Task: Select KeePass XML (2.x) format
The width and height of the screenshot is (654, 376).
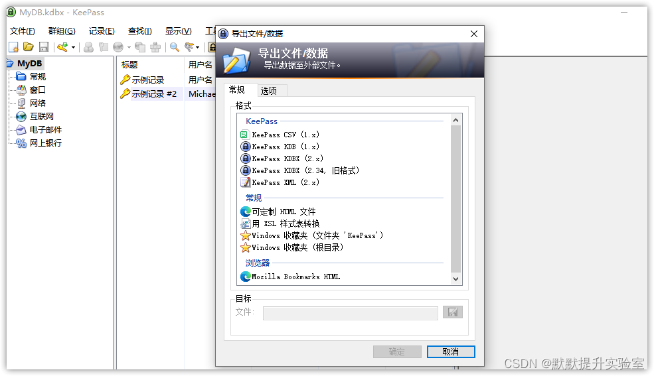Action: 286,183
